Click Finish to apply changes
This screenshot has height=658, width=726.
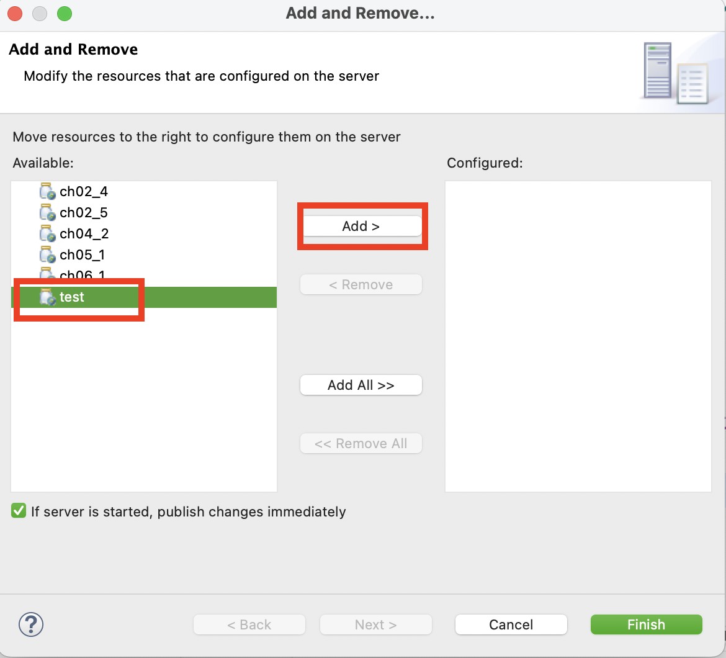click(x=646, y=624)
